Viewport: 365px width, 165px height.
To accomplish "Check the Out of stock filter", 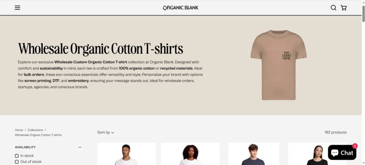I will [17, 162].
